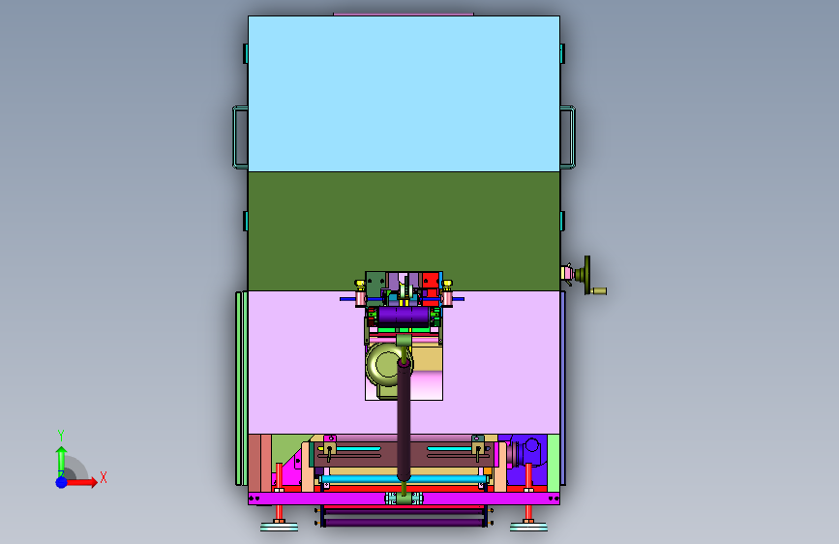The image size is (839, 544).
Task: Click the blue Z axis origin dot
Action: click(61, 482)
